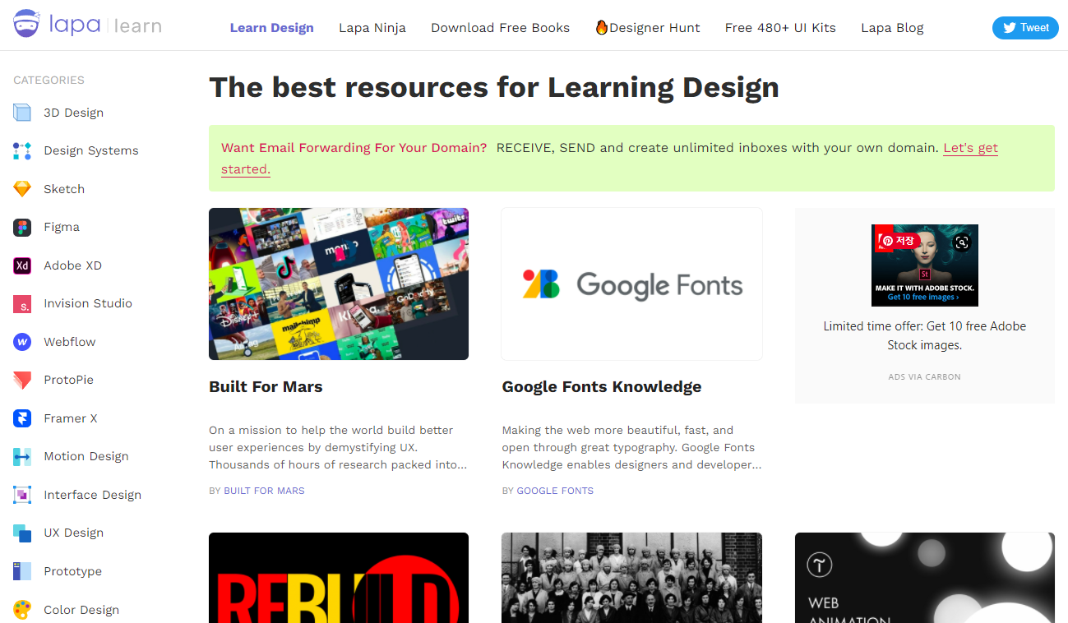Open Download Free Books page
The image size is (1068, 623).
point(500,28)
